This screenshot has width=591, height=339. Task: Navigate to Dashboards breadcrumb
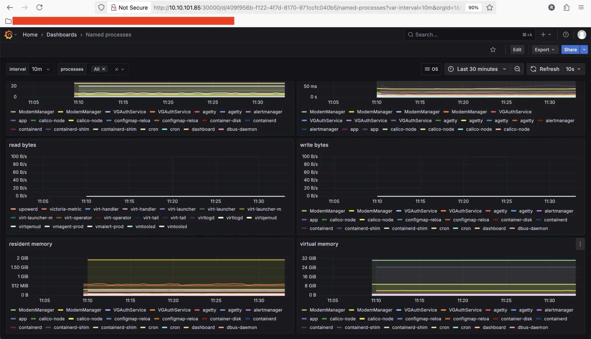click(x=61, y=35)
